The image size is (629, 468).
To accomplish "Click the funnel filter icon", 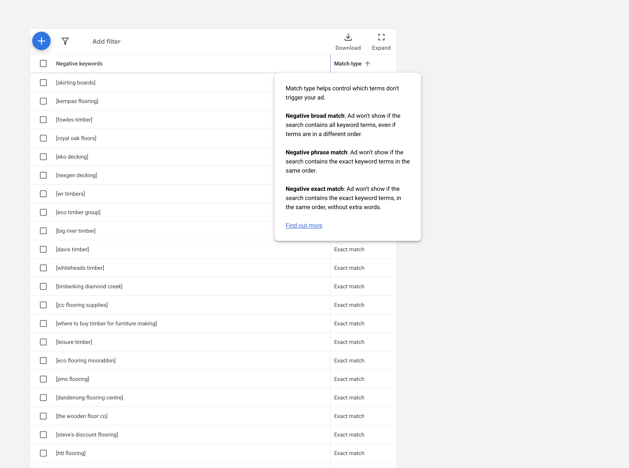I will pyautogui.click(x=65, y=41).
